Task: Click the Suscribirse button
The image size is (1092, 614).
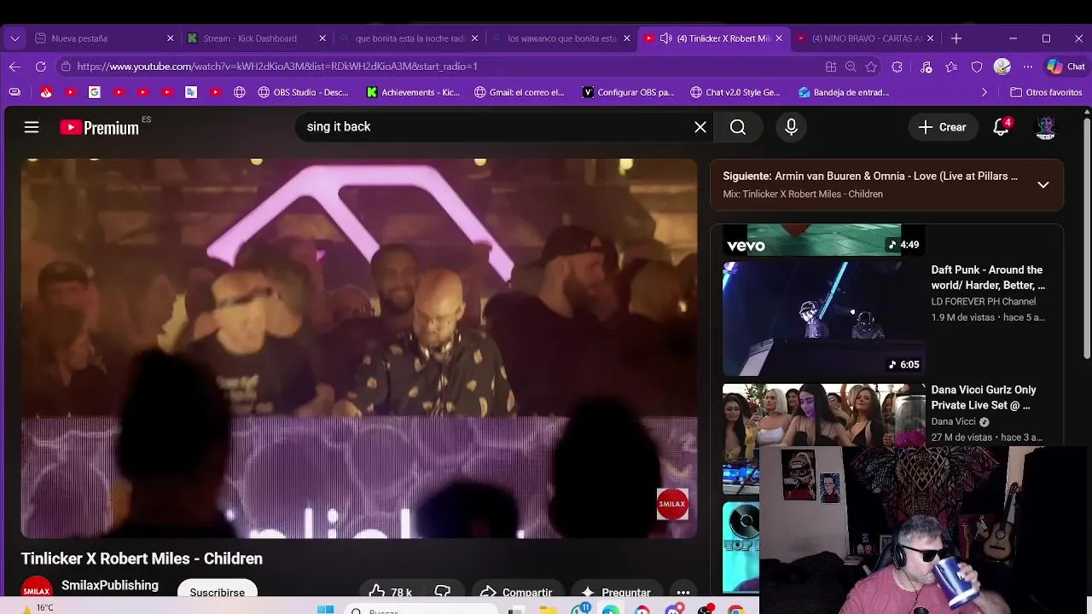Action: pos(217,592)
